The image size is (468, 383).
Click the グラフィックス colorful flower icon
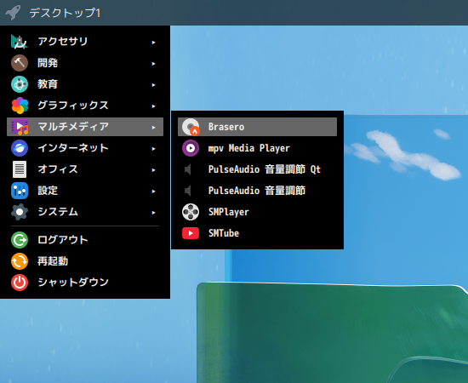click(20, 106)
